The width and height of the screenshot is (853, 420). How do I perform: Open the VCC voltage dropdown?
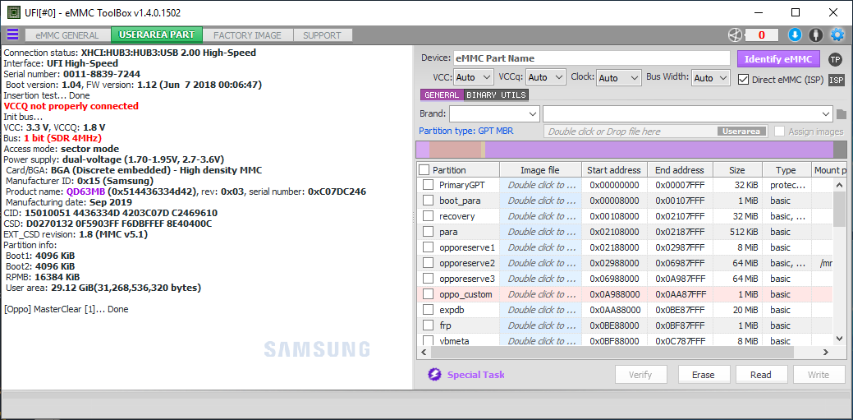point(473,78)
